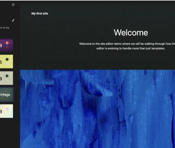The height and width of the screenshot is (148, 175).
Task: Click the white letter a on purple swatch
Action: click(1, 45)
